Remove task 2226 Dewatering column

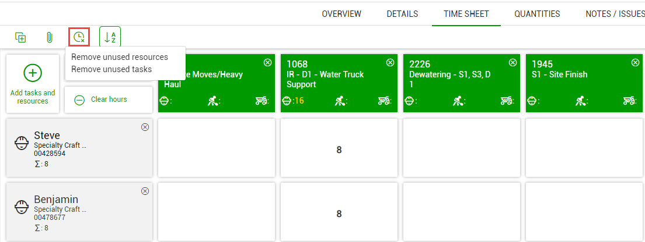(x=512, y=63)
